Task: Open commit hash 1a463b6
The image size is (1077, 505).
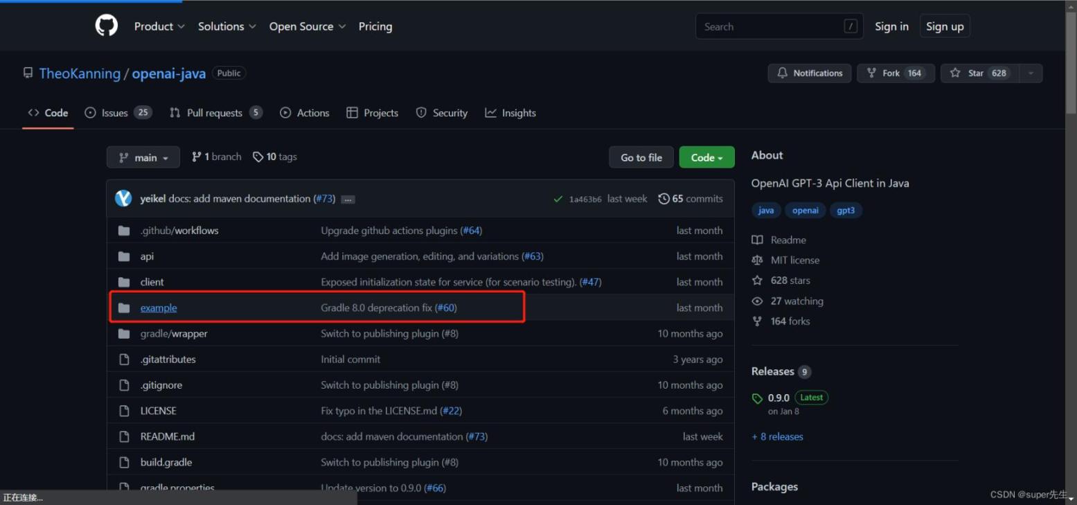Action: point(585,199)
